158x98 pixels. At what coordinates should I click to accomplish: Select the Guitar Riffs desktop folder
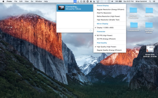pyautogui.click(x=149, y=12)
